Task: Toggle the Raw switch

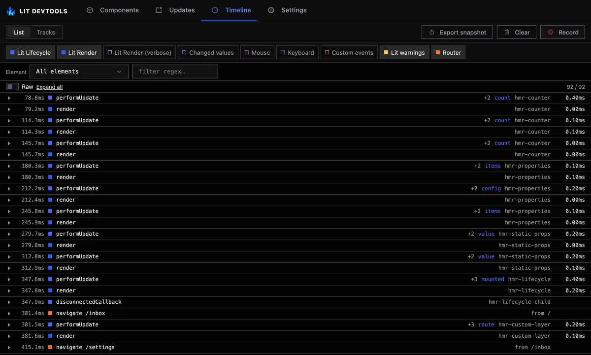Action: 12,87
